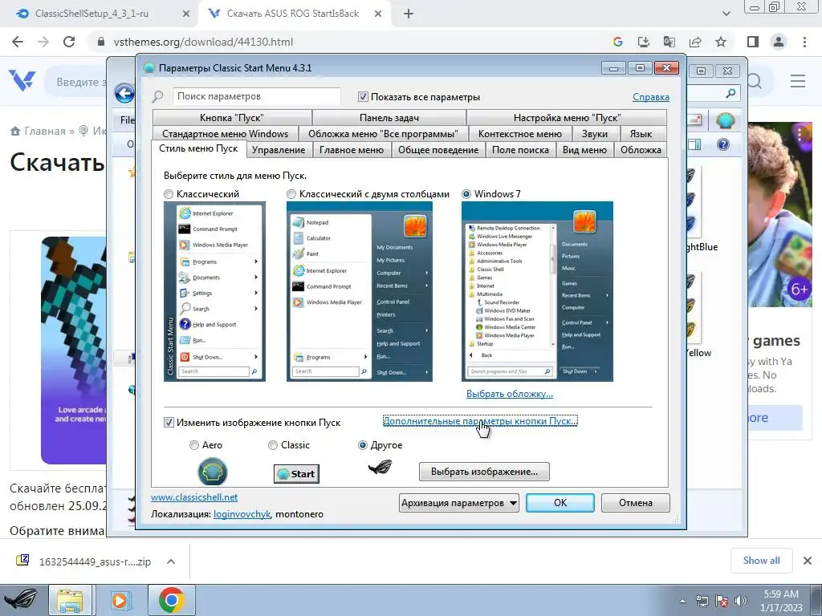Click the vsthemes V logo
Screen dimensions: 822x616
pos(22,81)
